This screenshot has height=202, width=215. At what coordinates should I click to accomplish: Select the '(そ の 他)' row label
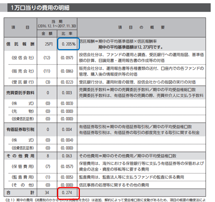click(x=23, y=185)
